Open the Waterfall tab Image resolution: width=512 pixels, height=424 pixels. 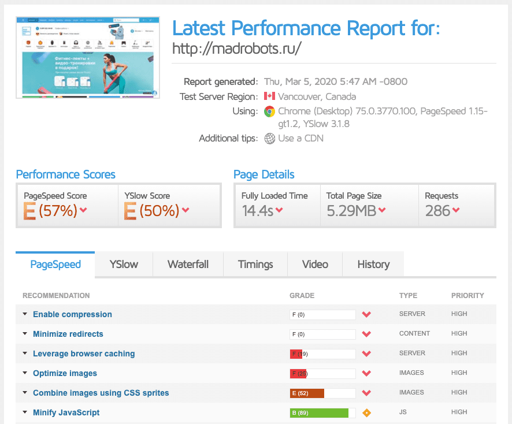(x=188, y=265)
